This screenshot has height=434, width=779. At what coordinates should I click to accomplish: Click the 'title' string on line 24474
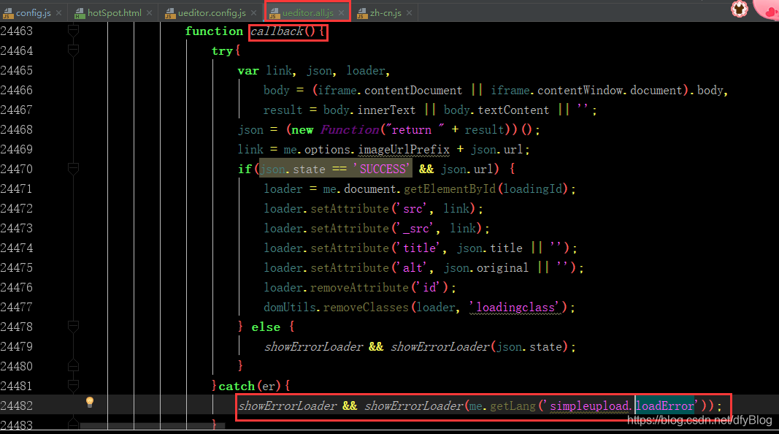click(x=419, y=248)
